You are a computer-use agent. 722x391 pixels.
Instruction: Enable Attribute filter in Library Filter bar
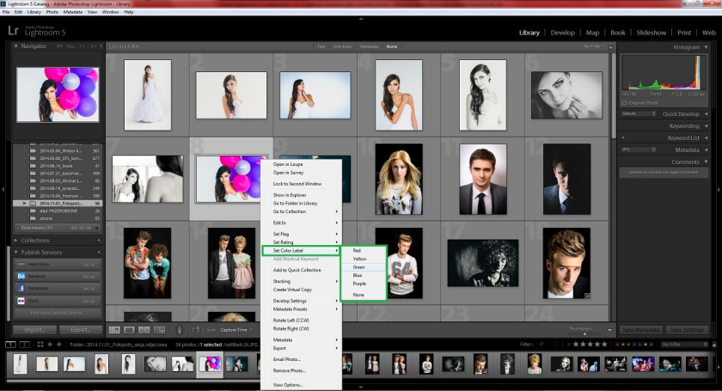(342, 46)
